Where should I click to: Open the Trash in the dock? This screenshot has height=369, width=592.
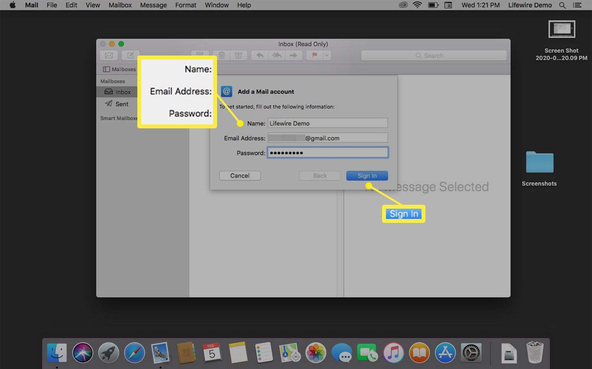535,352
